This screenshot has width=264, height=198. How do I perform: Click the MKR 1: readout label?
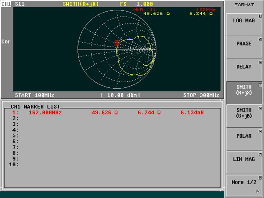[x=145, y=10]
